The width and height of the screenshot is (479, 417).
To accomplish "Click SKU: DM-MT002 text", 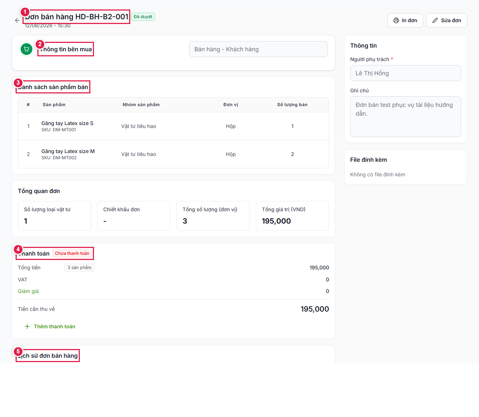I will (59, 158).
